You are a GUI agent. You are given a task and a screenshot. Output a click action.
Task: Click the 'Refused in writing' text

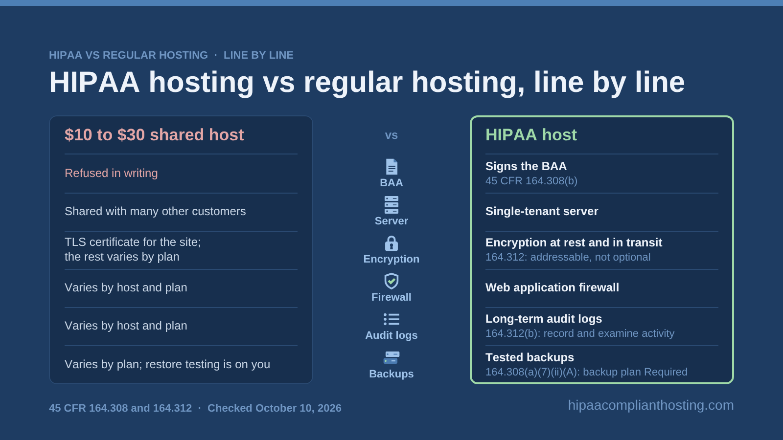pyautogui.click(x=111, y=173)
